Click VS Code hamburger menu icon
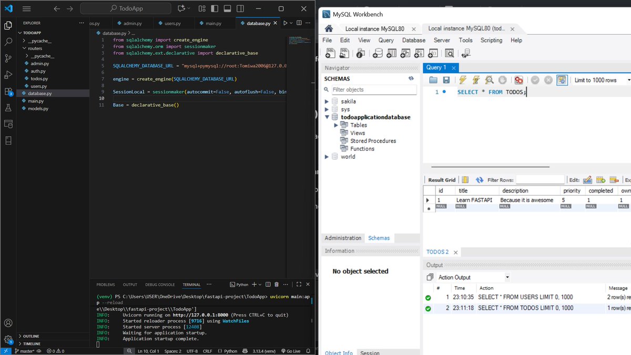This screenshot has width=631, height=355. click(26, 8)
